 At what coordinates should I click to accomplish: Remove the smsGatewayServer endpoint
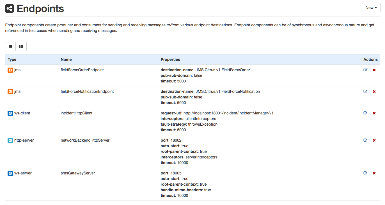tap(374, 173)
